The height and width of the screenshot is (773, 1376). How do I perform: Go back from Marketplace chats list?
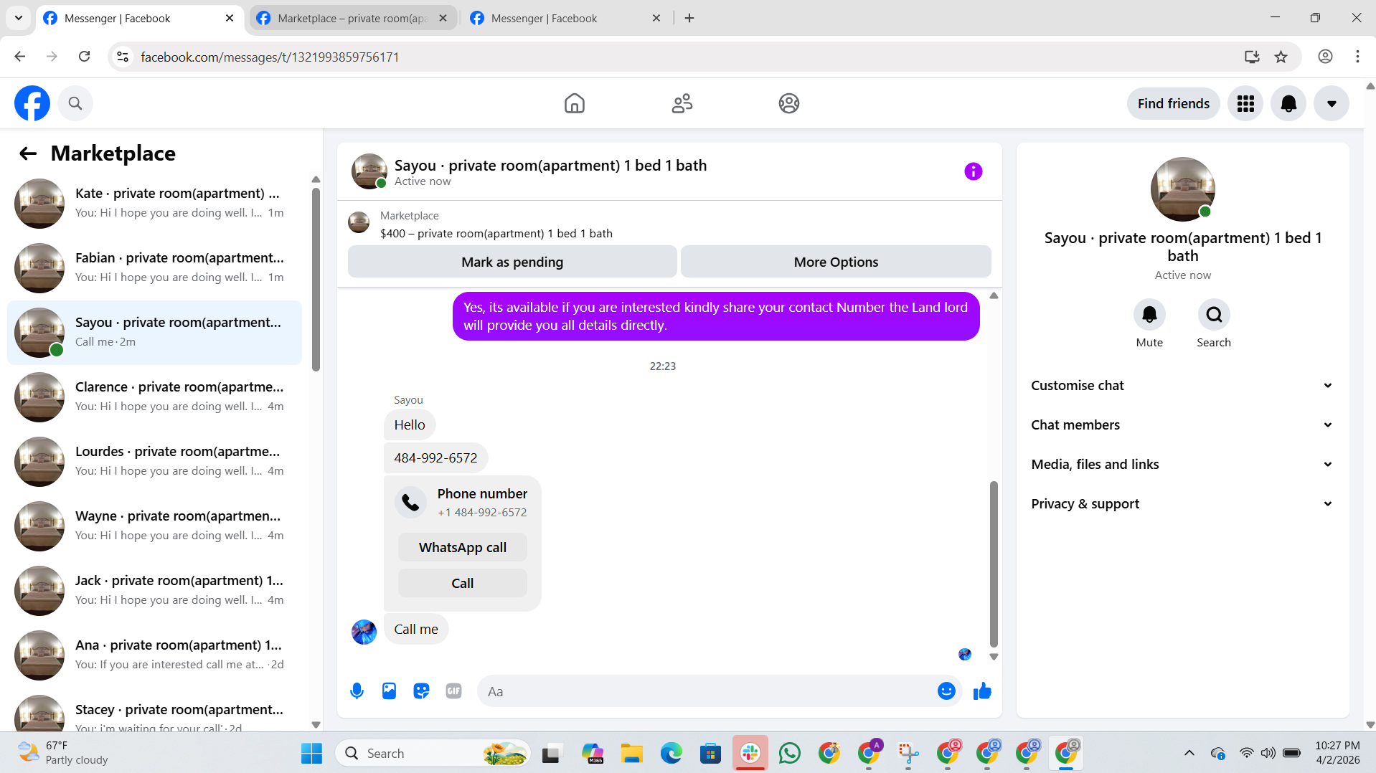click(x=28, y=153)
